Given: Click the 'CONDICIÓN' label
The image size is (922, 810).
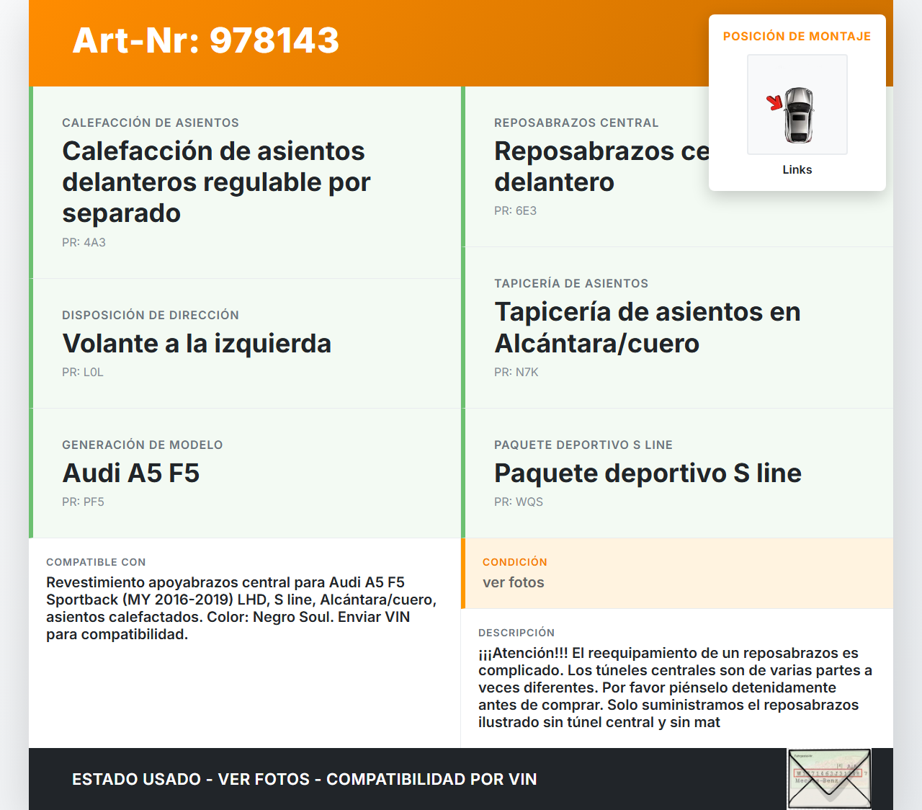Looking at the screenshot, I should [515, 562].
